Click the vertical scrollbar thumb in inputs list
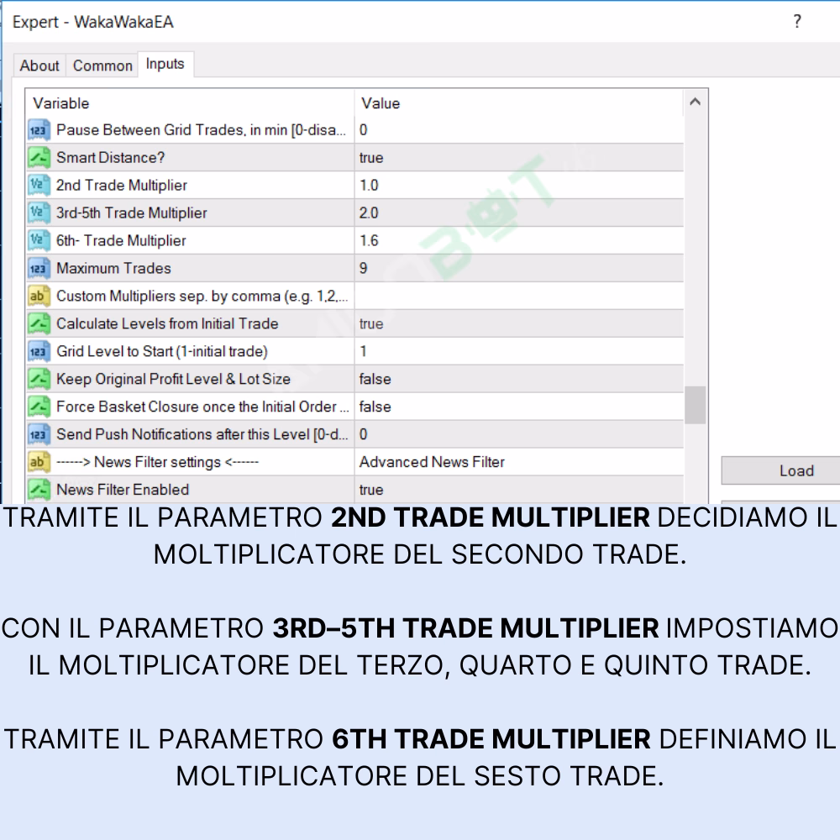 tap(695, 405)
